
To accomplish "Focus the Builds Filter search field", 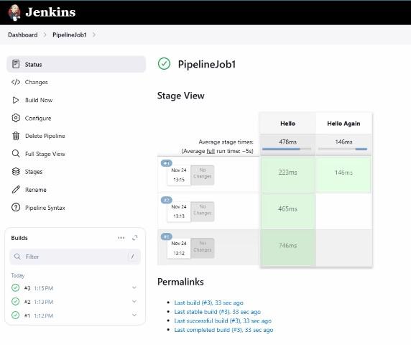I will 75,257.
